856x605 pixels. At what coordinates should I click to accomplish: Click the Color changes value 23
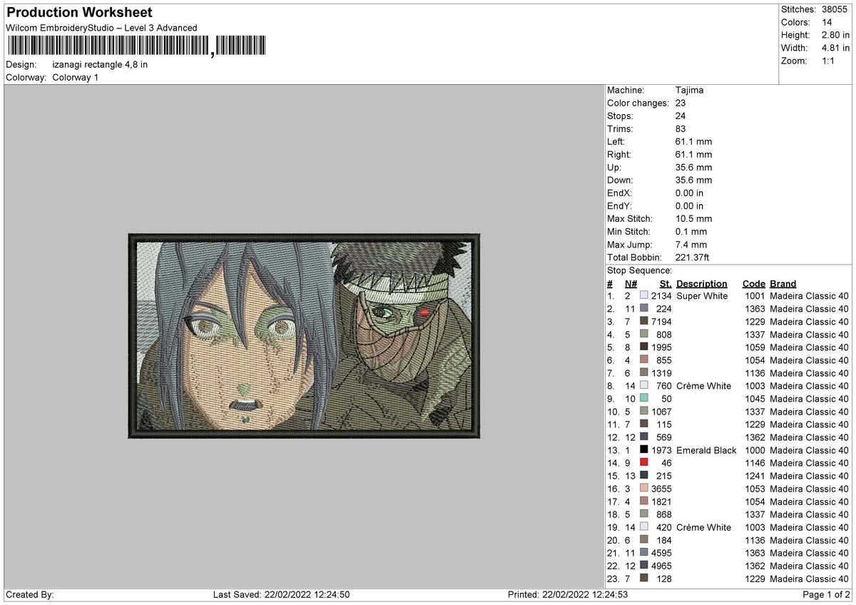(x=681, y=103)
